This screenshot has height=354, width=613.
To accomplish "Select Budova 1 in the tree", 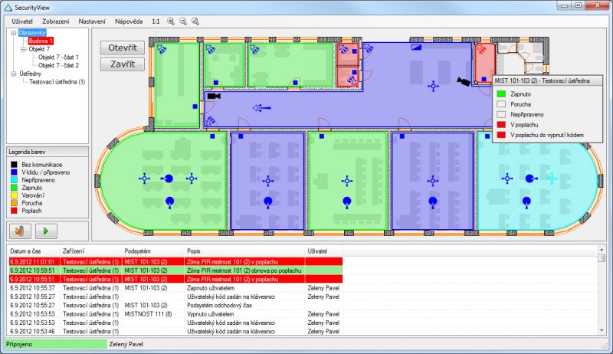I will tap(41, 41).
